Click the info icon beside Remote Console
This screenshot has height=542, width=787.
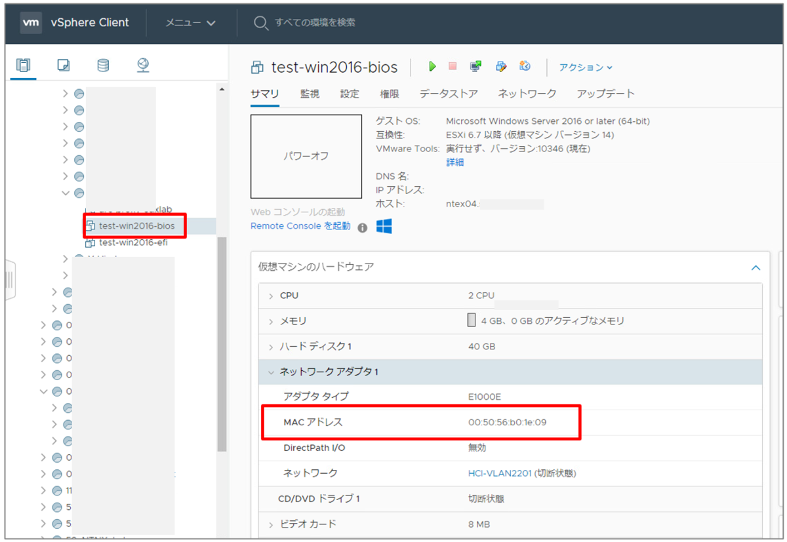pyautogui.click(x=363, y=227)
